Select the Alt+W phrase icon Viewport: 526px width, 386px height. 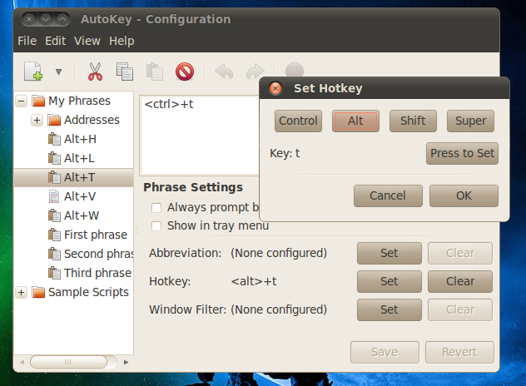click(54, 215)
